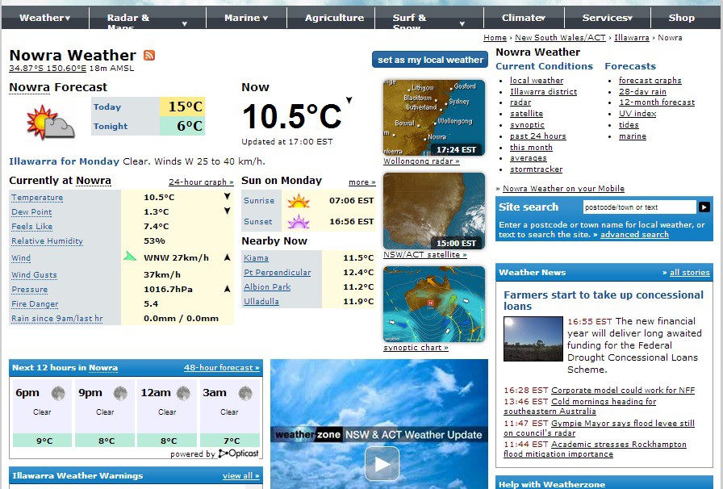The image size is (723, 489).
Task: Open the 24-hour graph link
Action: coord(201,182)
